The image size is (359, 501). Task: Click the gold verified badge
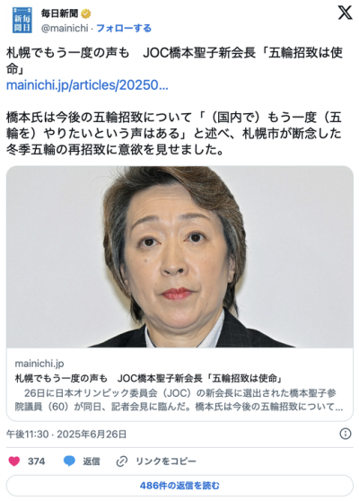pyautogui.click(x=86, y=13)
